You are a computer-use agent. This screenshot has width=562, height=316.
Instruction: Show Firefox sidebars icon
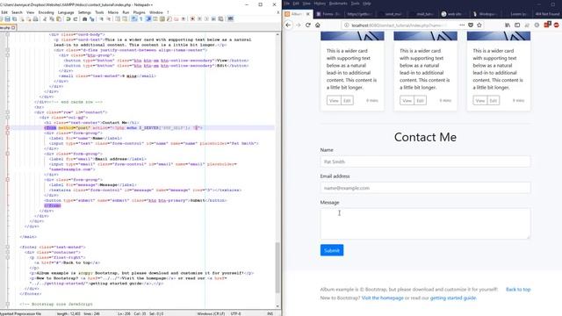coord(517,25)
